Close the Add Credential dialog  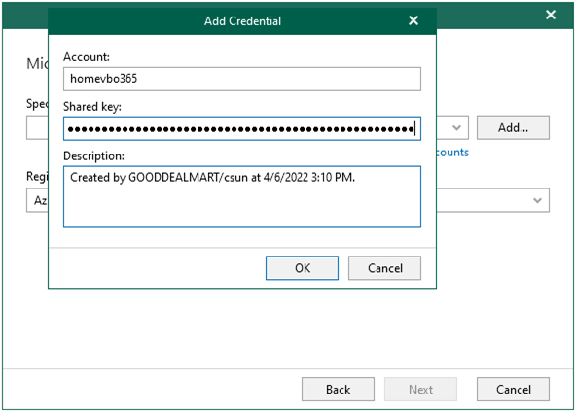[x=413, y=20]
